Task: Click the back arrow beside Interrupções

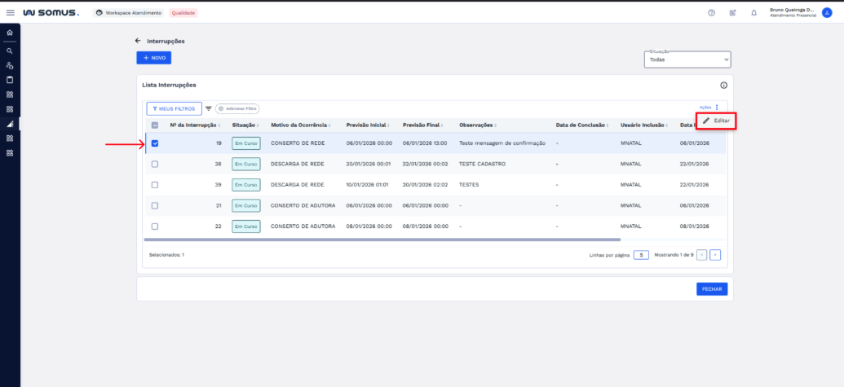Action: coord(138,41)
